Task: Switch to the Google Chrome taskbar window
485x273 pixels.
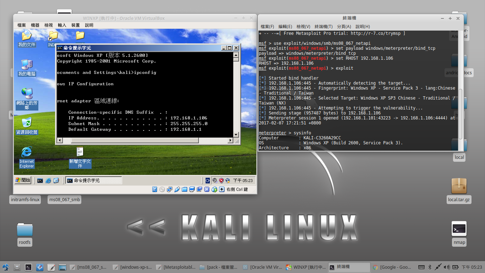Action: (392, 267)
